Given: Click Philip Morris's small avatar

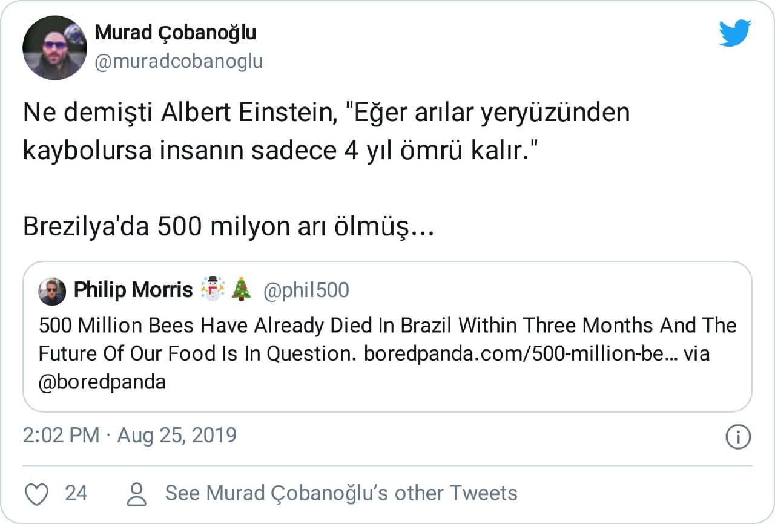Looking at the screenshot, I should (x=52, y=292).
